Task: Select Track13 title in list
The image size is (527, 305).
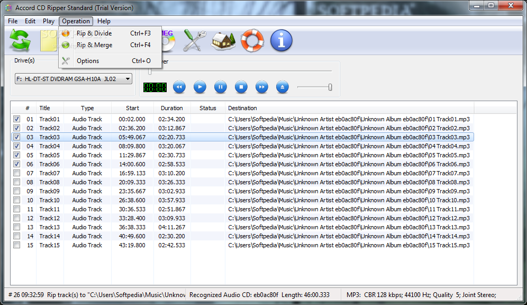Action: pos(49,227)
